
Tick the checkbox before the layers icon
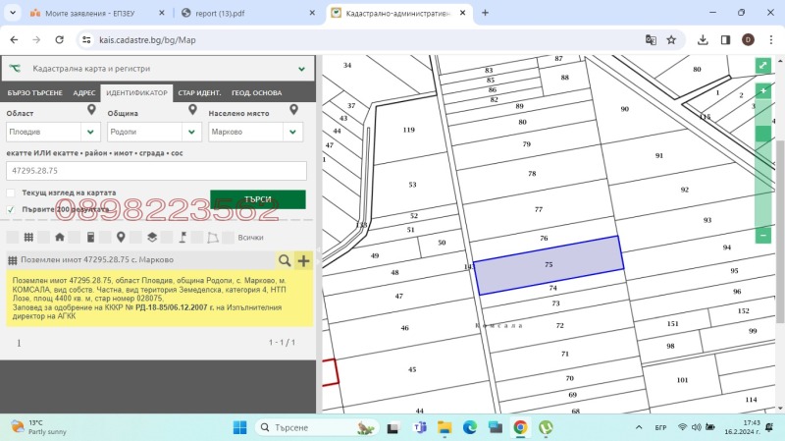pos(136,237)
